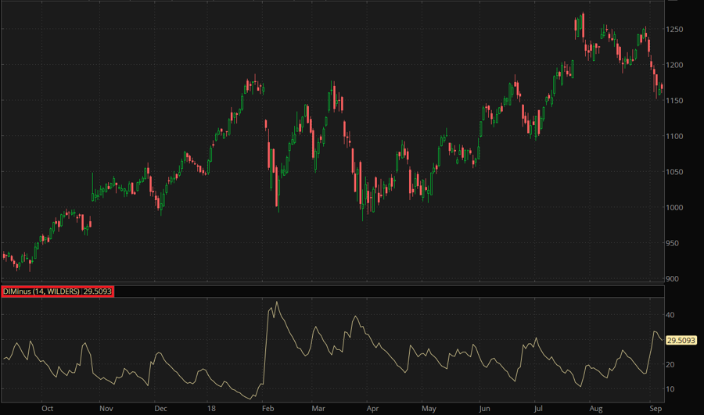704x415 pixels.
Task: Select the 10 level on DIMinus axis
Action: (671, 389)
